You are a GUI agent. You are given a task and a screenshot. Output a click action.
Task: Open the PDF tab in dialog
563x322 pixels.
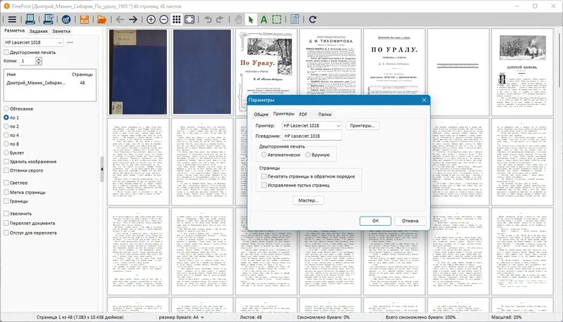303,115
